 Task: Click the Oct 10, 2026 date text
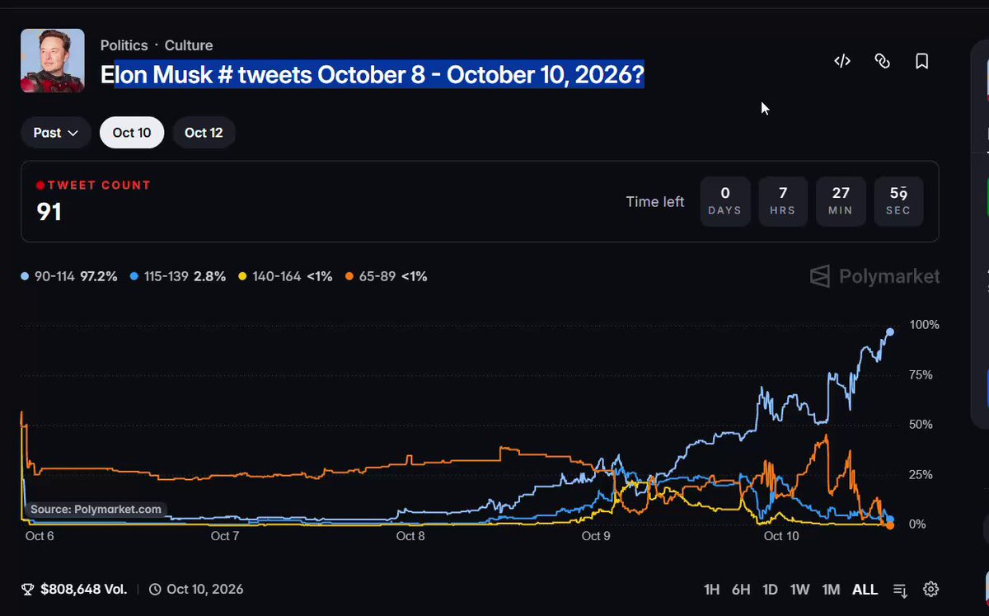tap(205, 589)
